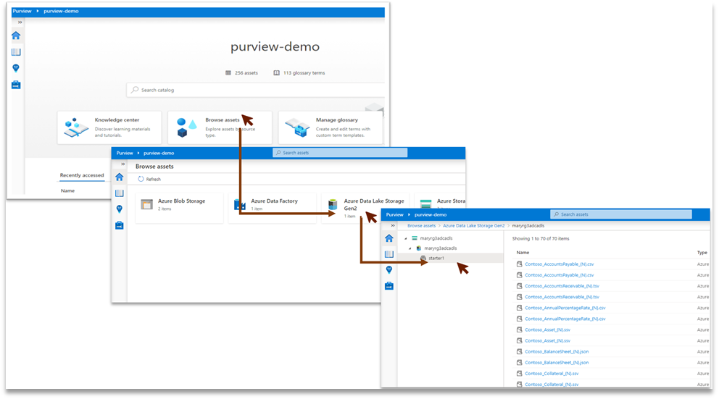The image size is (719, 399).
Task: Sort by Type column in the file list
Action: coord(702,253)
